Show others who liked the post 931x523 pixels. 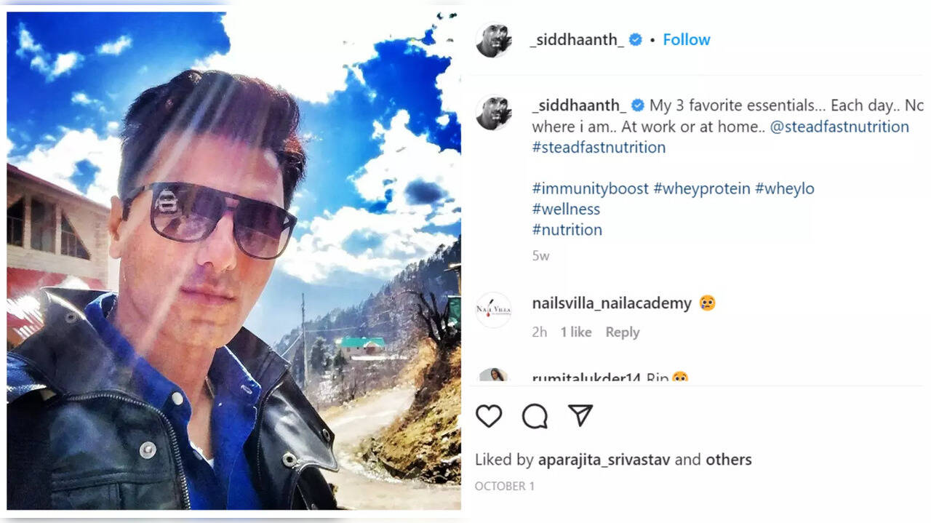pyautogui.click(x=728, y=460)
